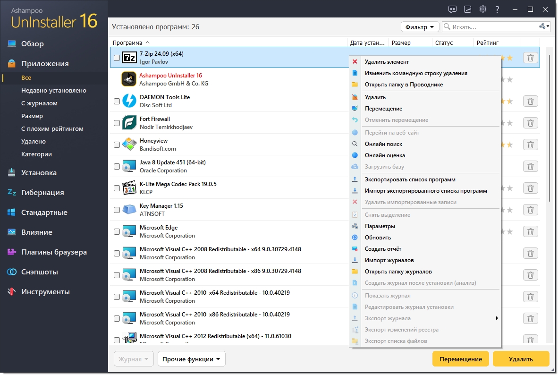Click the settings gear icon in title bar
The width and height of the screenshot is (558, 375).
pos(482,9)
